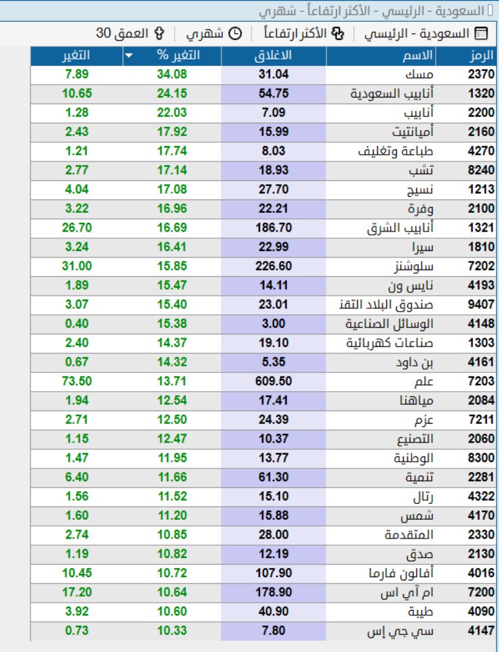Select symbol 7203
This screenshot has width=499, height=652.
click(481, 381)
